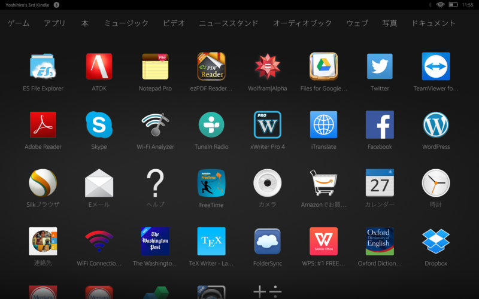Open the Eメール mail app
Image resolution: width=479 pixels, height=299 pixels.
coord(99,183)
